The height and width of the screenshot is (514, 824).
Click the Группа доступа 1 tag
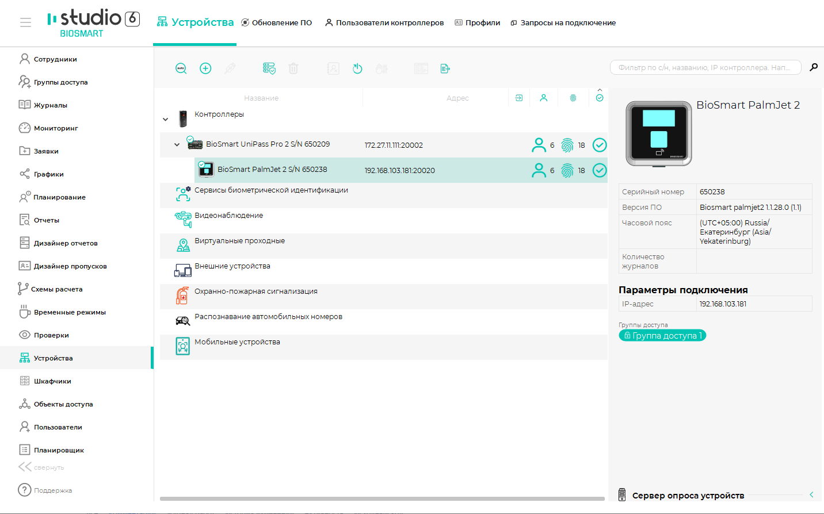662,335
